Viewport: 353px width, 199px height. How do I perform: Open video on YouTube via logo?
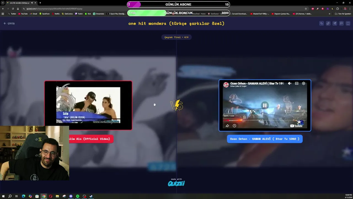click(296, 126)
